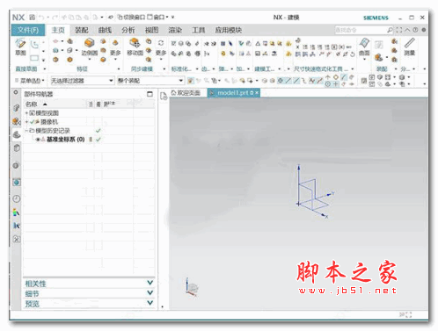
Task: Select the Hole icon in 特征 group
Action: (55, 60)
